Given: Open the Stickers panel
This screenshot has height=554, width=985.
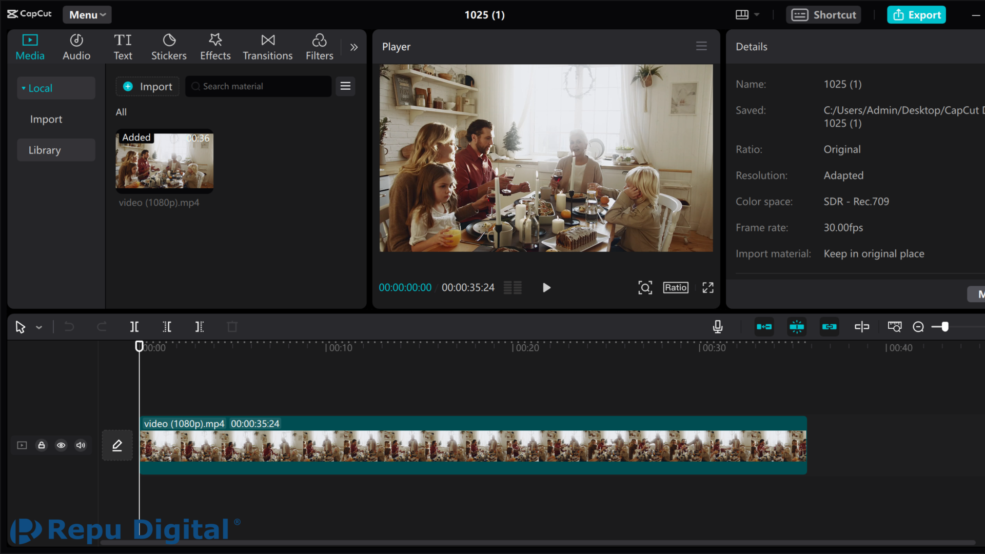Looking at the screenshot, I should [x=169, y=47].
